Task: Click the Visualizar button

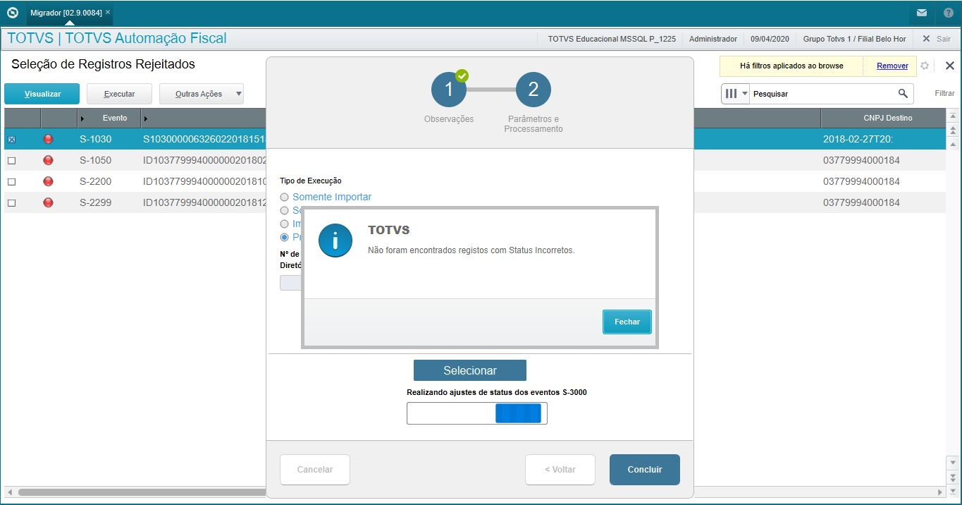Action: click(42, 94)
